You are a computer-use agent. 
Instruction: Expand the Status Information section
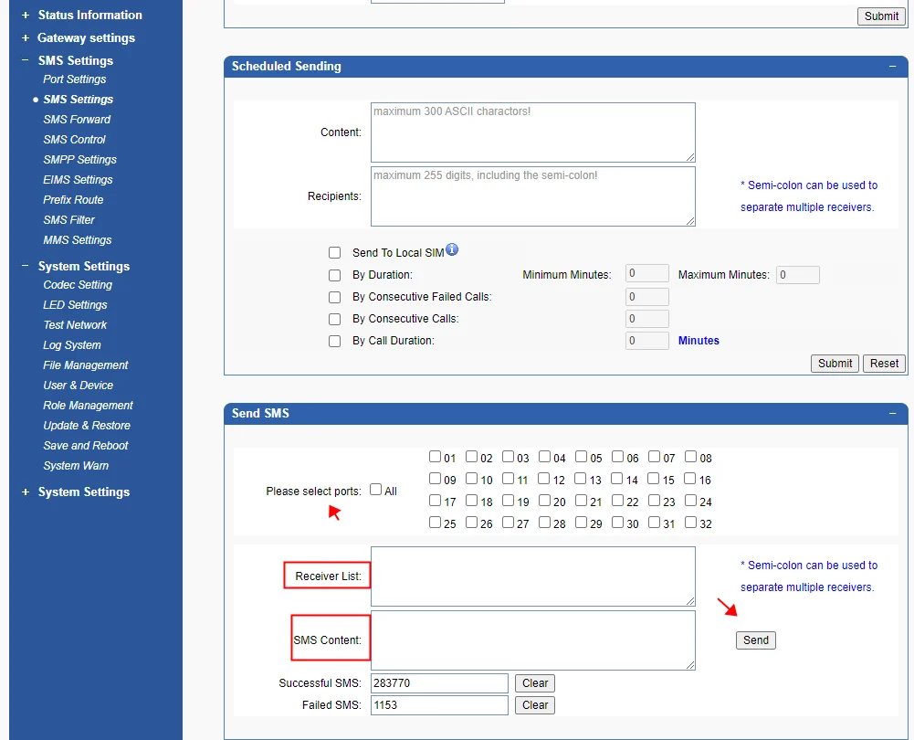(x=25, y=16)
